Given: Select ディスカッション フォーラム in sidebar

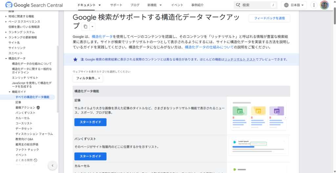Looking at the screenshot, I should click(x=34, y=134).
